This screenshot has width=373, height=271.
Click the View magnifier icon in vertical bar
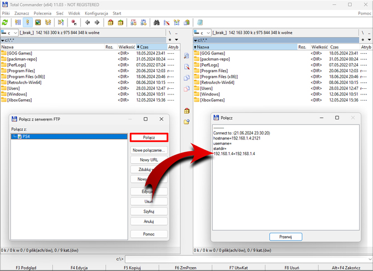(x=186, y=56)
